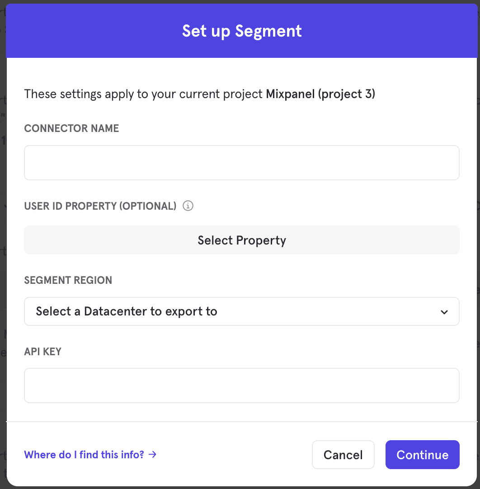Click the information icon near the optional field label
This screenshot has height=489, width=480.
pyautogui.click(x=188, y=206)
